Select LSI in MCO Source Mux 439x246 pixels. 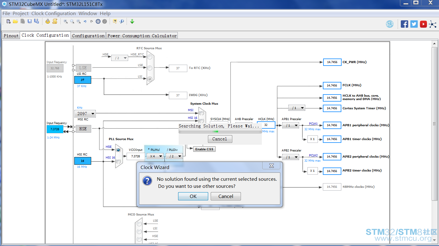[139, 231]
